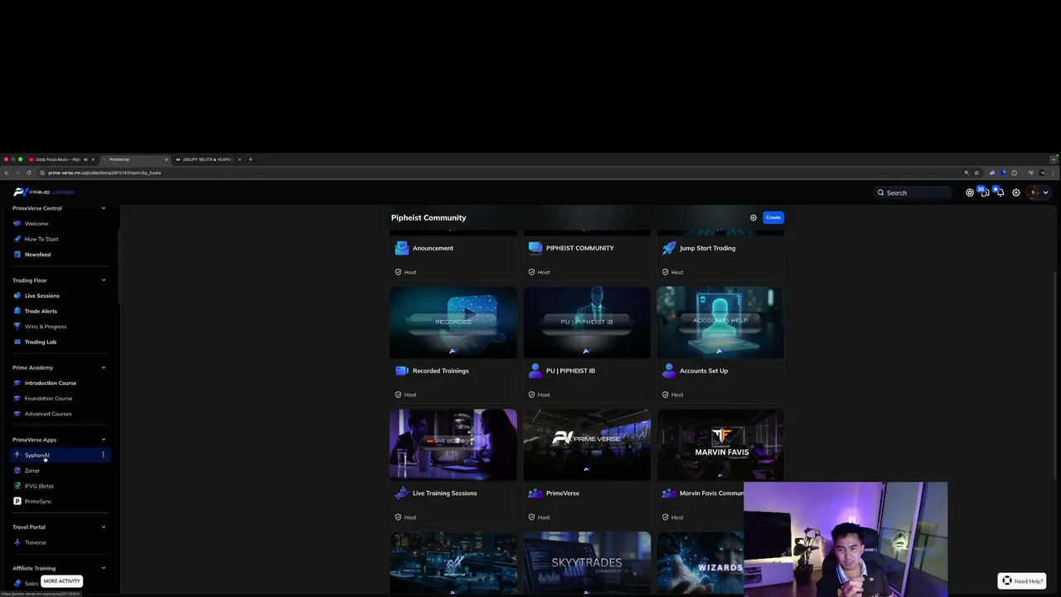1061x597 pixels.
Task: Click the Pipheist Community heading
Action: click(429, 217)
